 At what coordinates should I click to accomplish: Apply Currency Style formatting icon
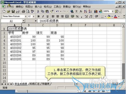[x=73, y=16]
